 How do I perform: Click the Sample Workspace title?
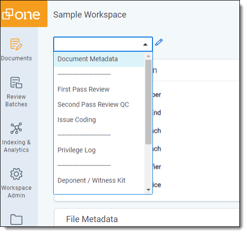click(x=90, y=15)
